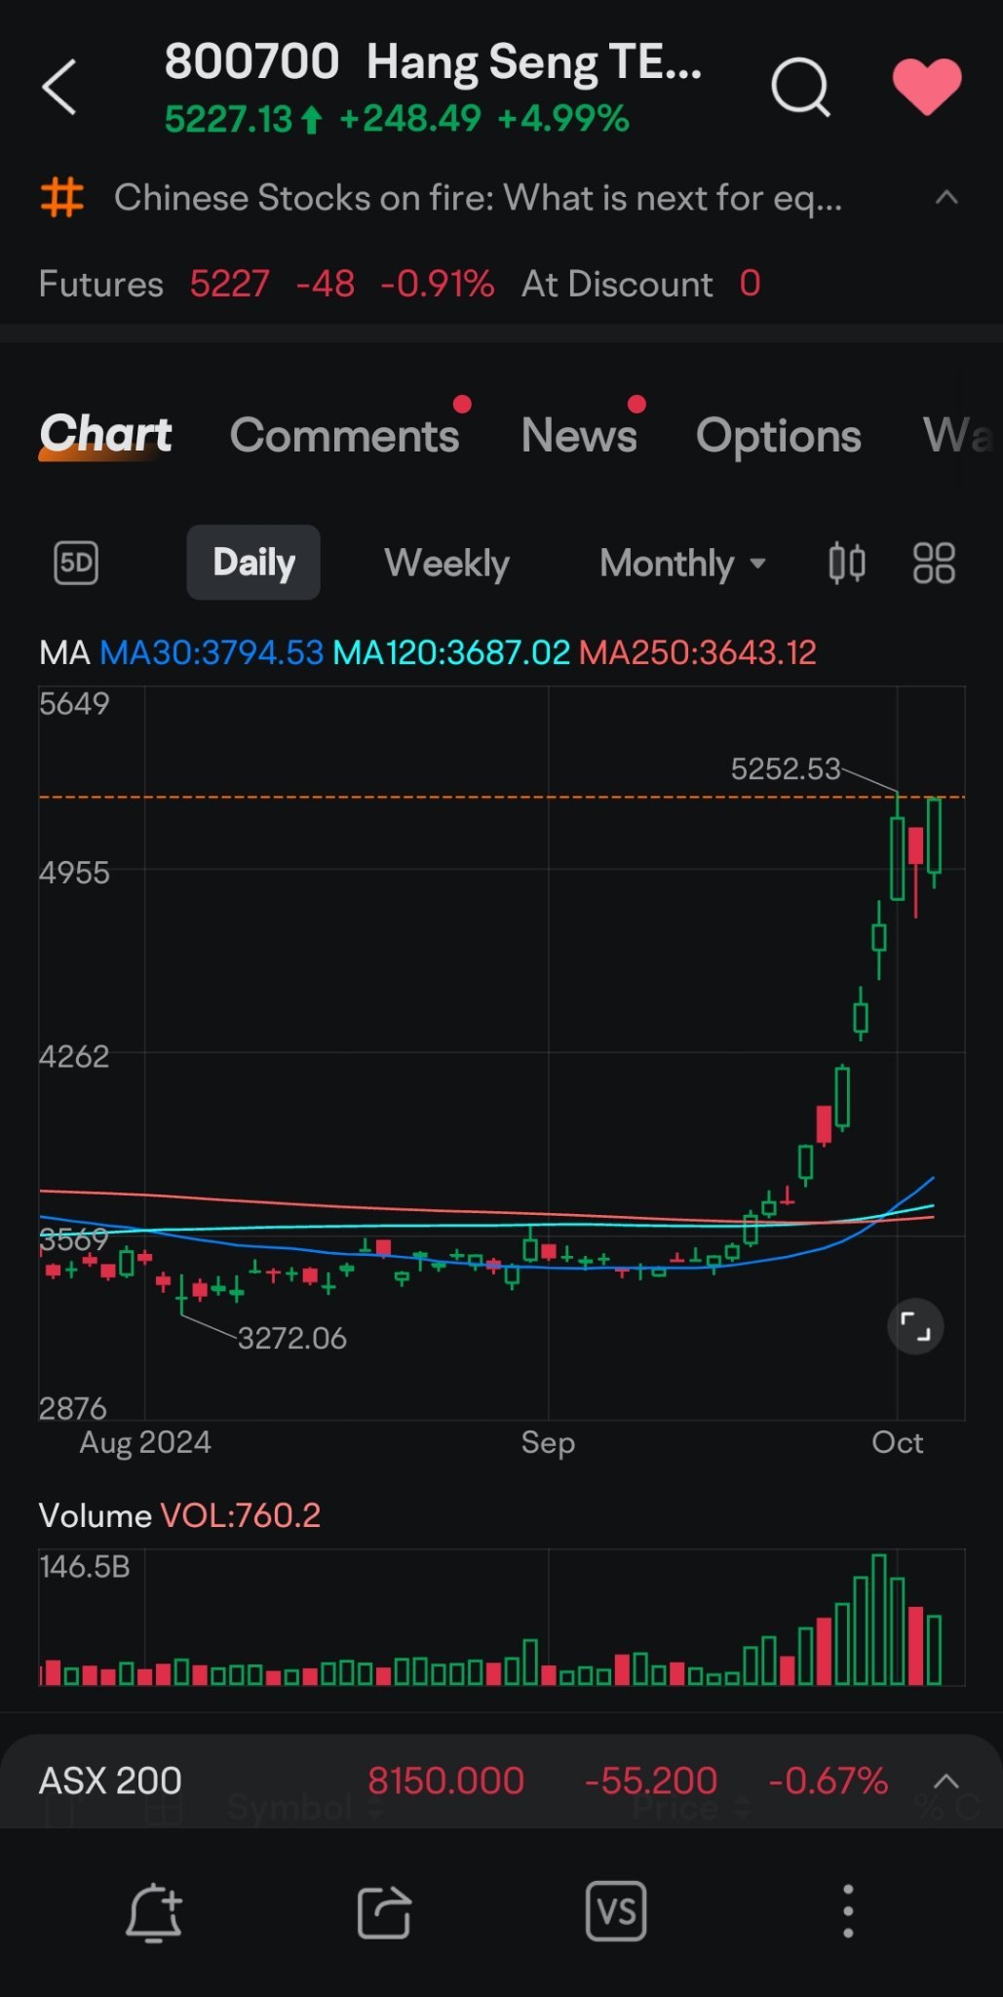The image size is (1003, 1997).
Task: Tap the Sep label on date axis
Action: (548, 1442)
